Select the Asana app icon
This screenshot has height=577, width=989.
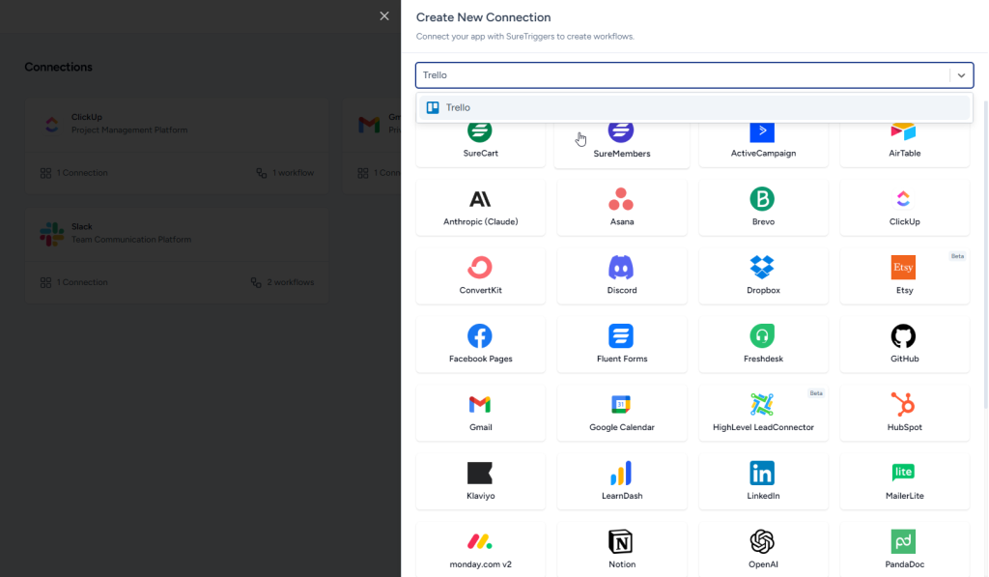click(621, 199)
